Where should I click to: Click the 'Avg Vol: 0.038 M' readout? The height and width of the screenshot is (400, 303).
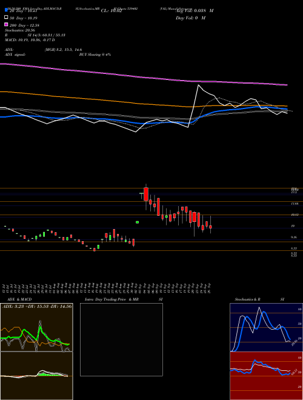coord(195,11)
